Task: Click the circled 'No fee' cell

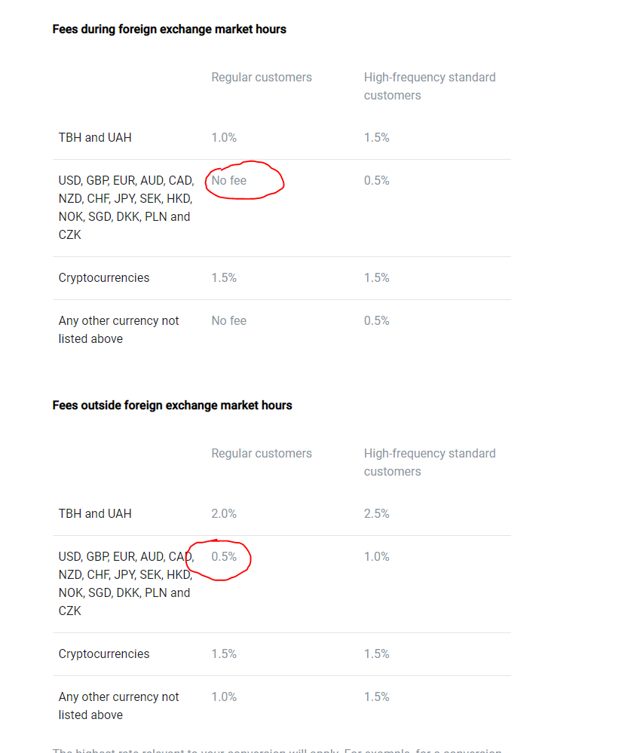Action: pyautogui.click(x=229, y=181)
